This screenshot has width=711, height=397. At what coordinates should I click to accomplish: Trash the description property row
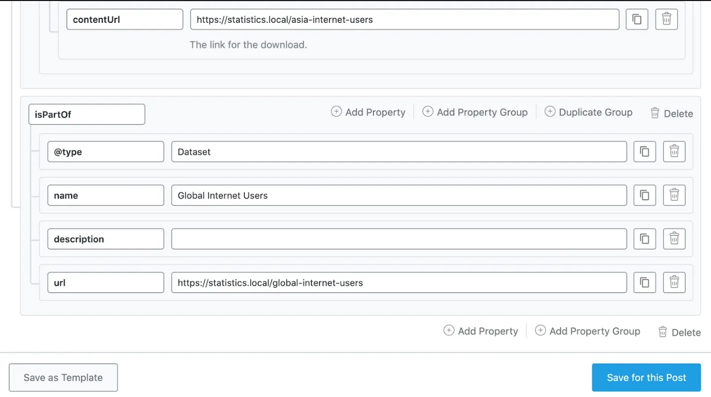point(674,239)
